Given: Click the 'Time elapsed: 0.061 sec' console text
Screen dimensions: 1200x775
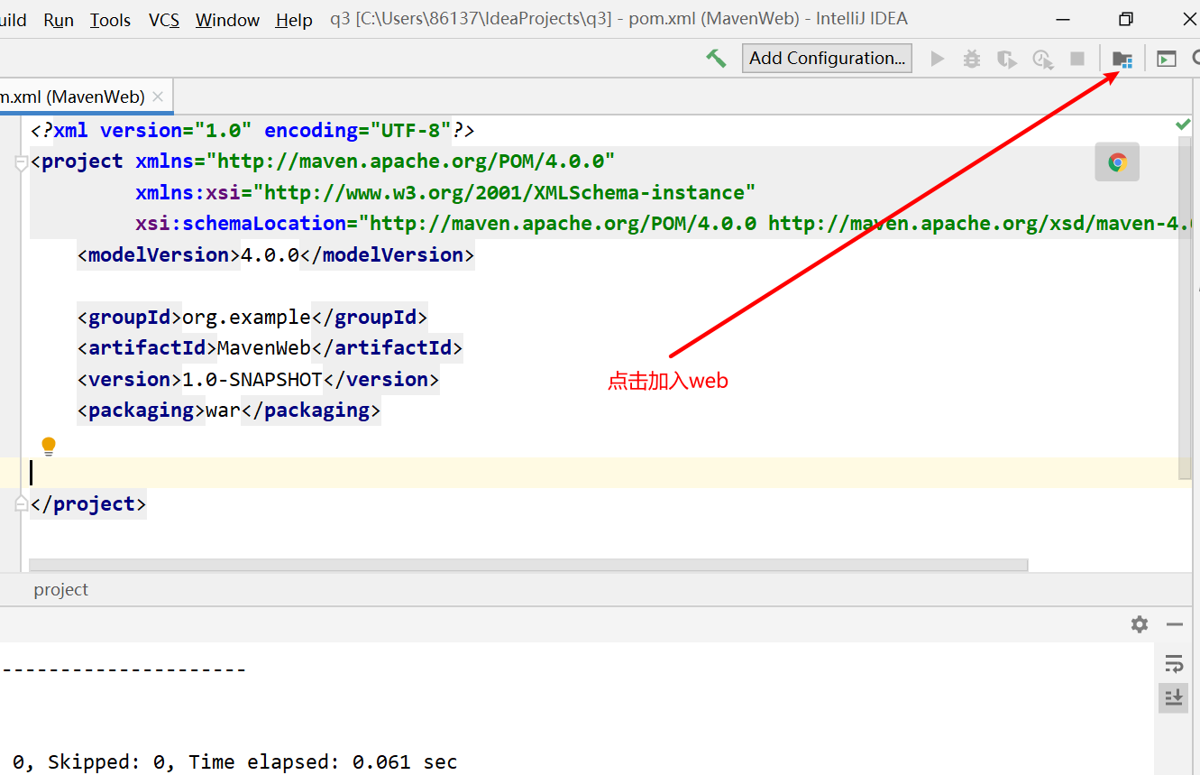Looking at the screenshot, I should (x=323, y=762).
